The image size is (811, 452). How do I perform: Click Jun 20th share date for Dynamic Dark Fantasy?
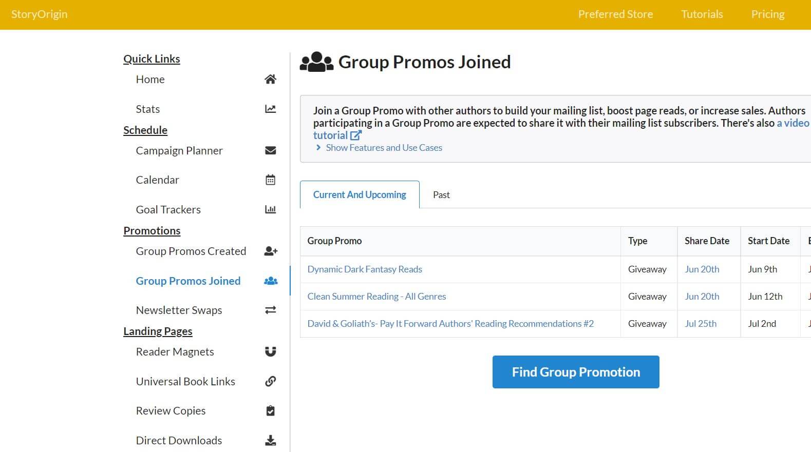point(702,269)
